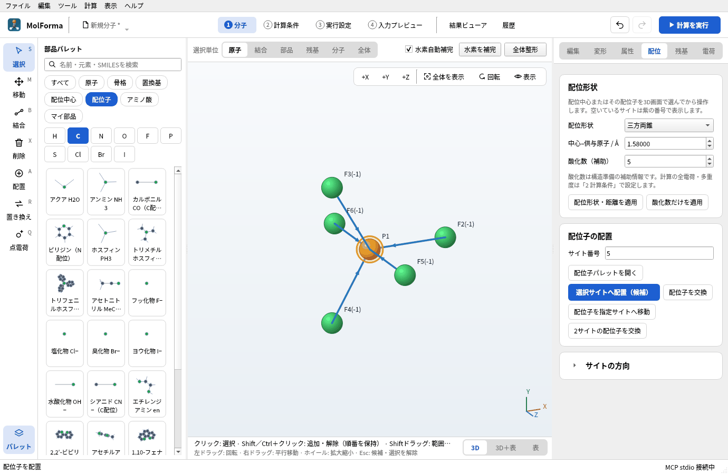Toggle the パレット panel button
Screen dimensions: 728x474
pos(19,439)
